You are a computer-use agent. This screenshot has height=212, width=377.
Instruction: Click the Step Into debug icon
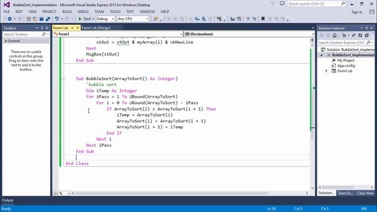tap(197, 19)
